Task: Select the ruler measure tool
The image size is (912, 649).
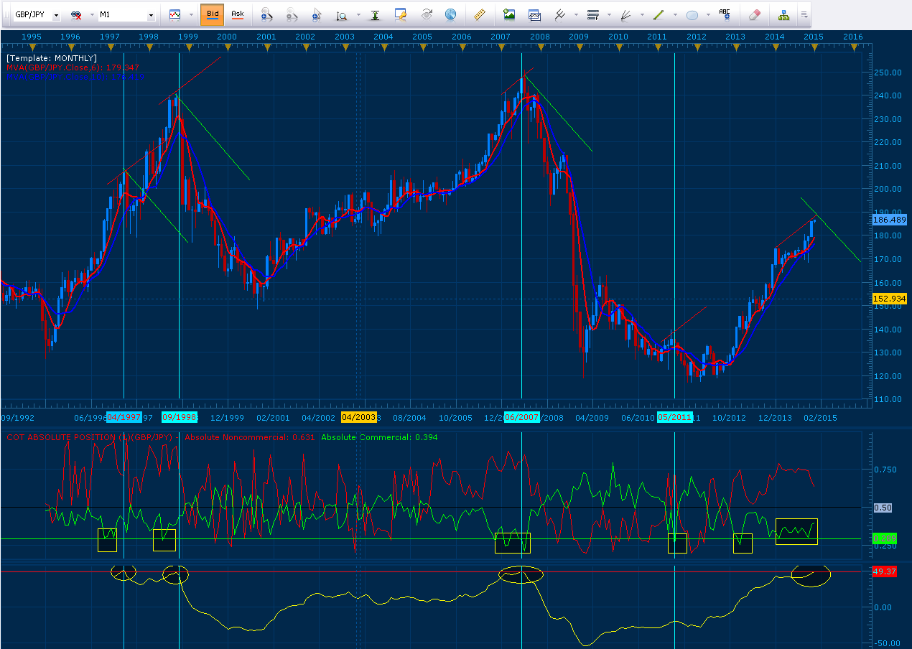Action: coord(480,14)
